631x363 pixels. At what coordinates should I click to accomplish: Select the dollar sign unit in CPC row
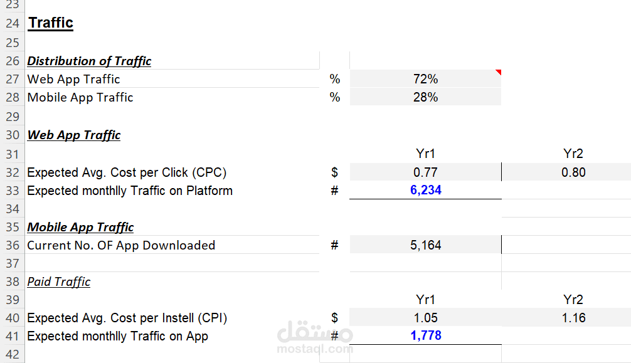tap(334, 172)
